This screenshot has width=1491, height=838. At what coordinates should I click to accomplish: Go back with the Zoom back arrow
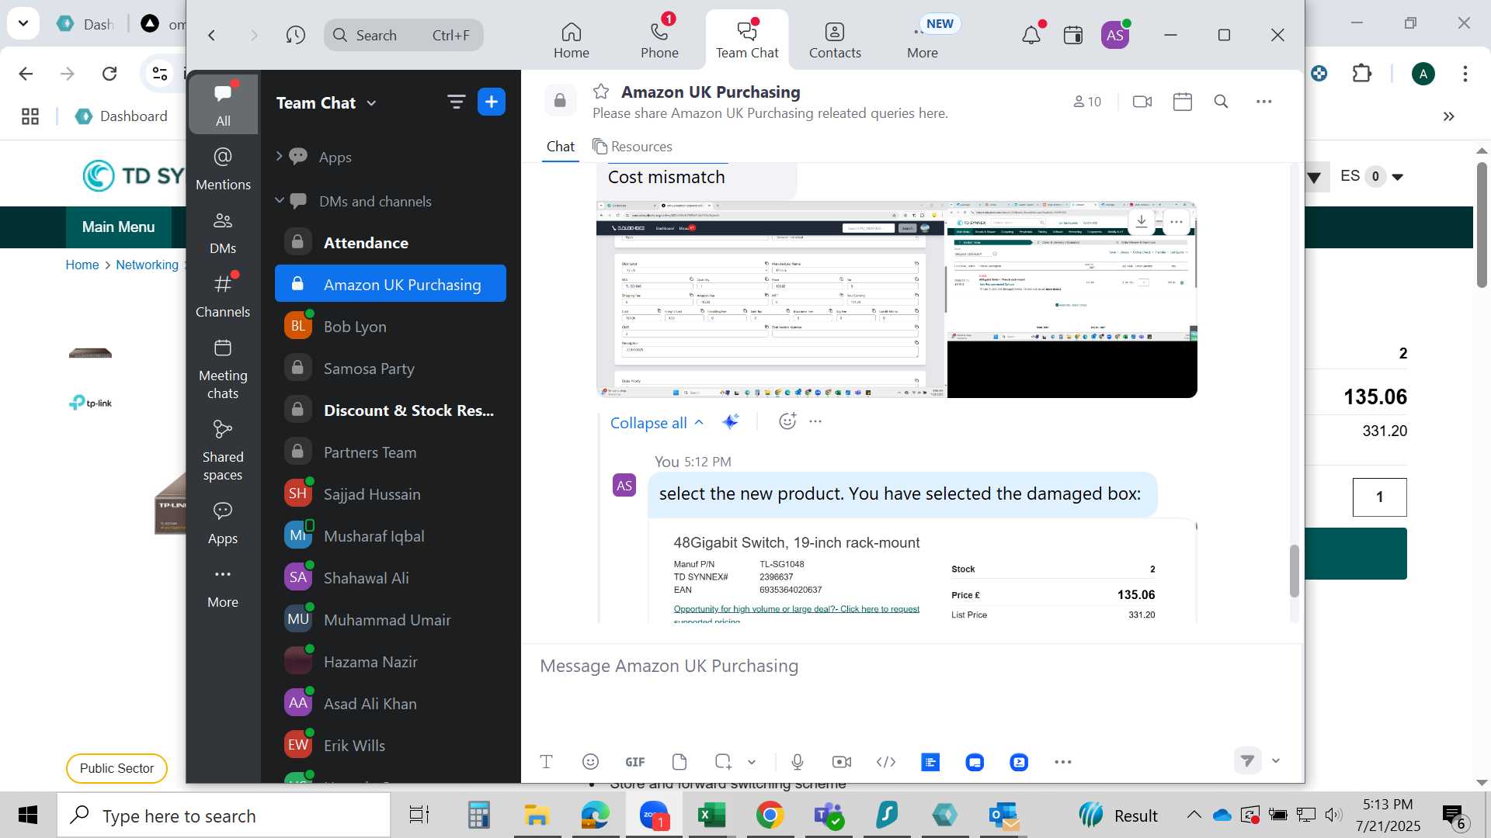coord(211,35)
